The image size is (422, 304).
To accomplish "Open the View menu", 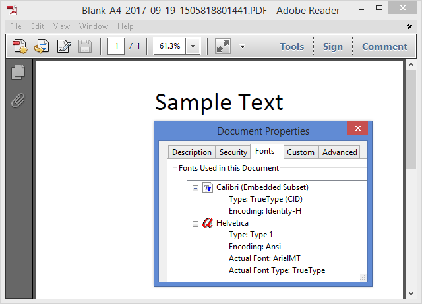I will (x=61, y=26).
